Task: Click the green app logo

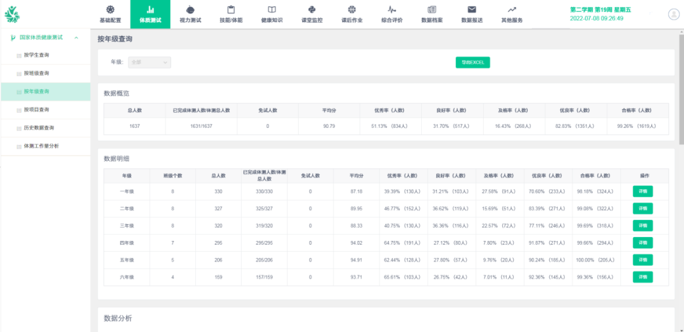Action: coord(12,15)
